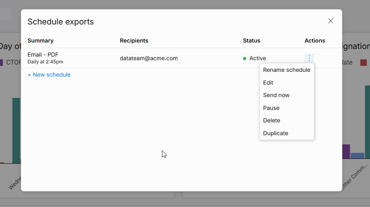Click the Status column header
Image resolution: width=370 pixels, height=207 pixels.
point(251,41)
